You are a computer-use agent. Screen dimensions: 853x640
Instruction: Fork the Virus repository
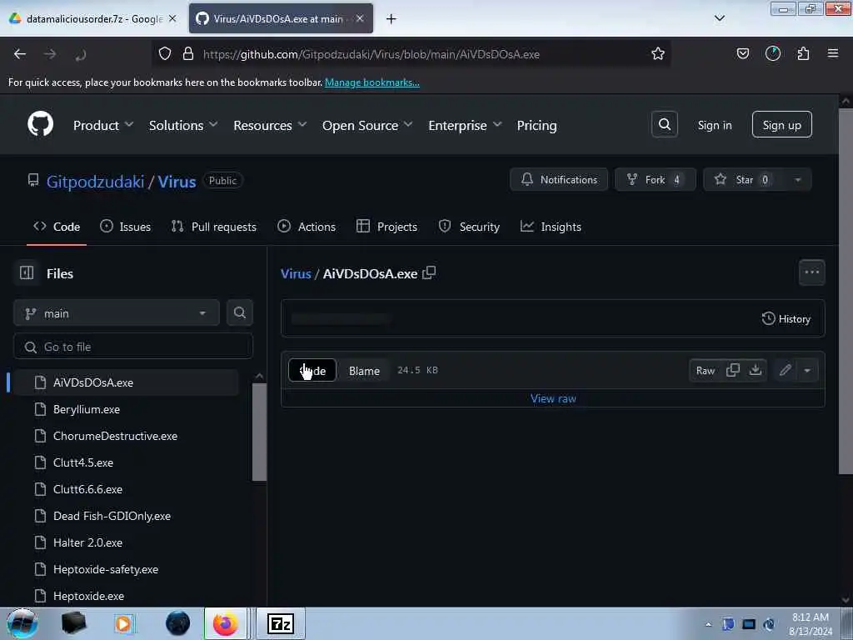(x=655, y=180)
